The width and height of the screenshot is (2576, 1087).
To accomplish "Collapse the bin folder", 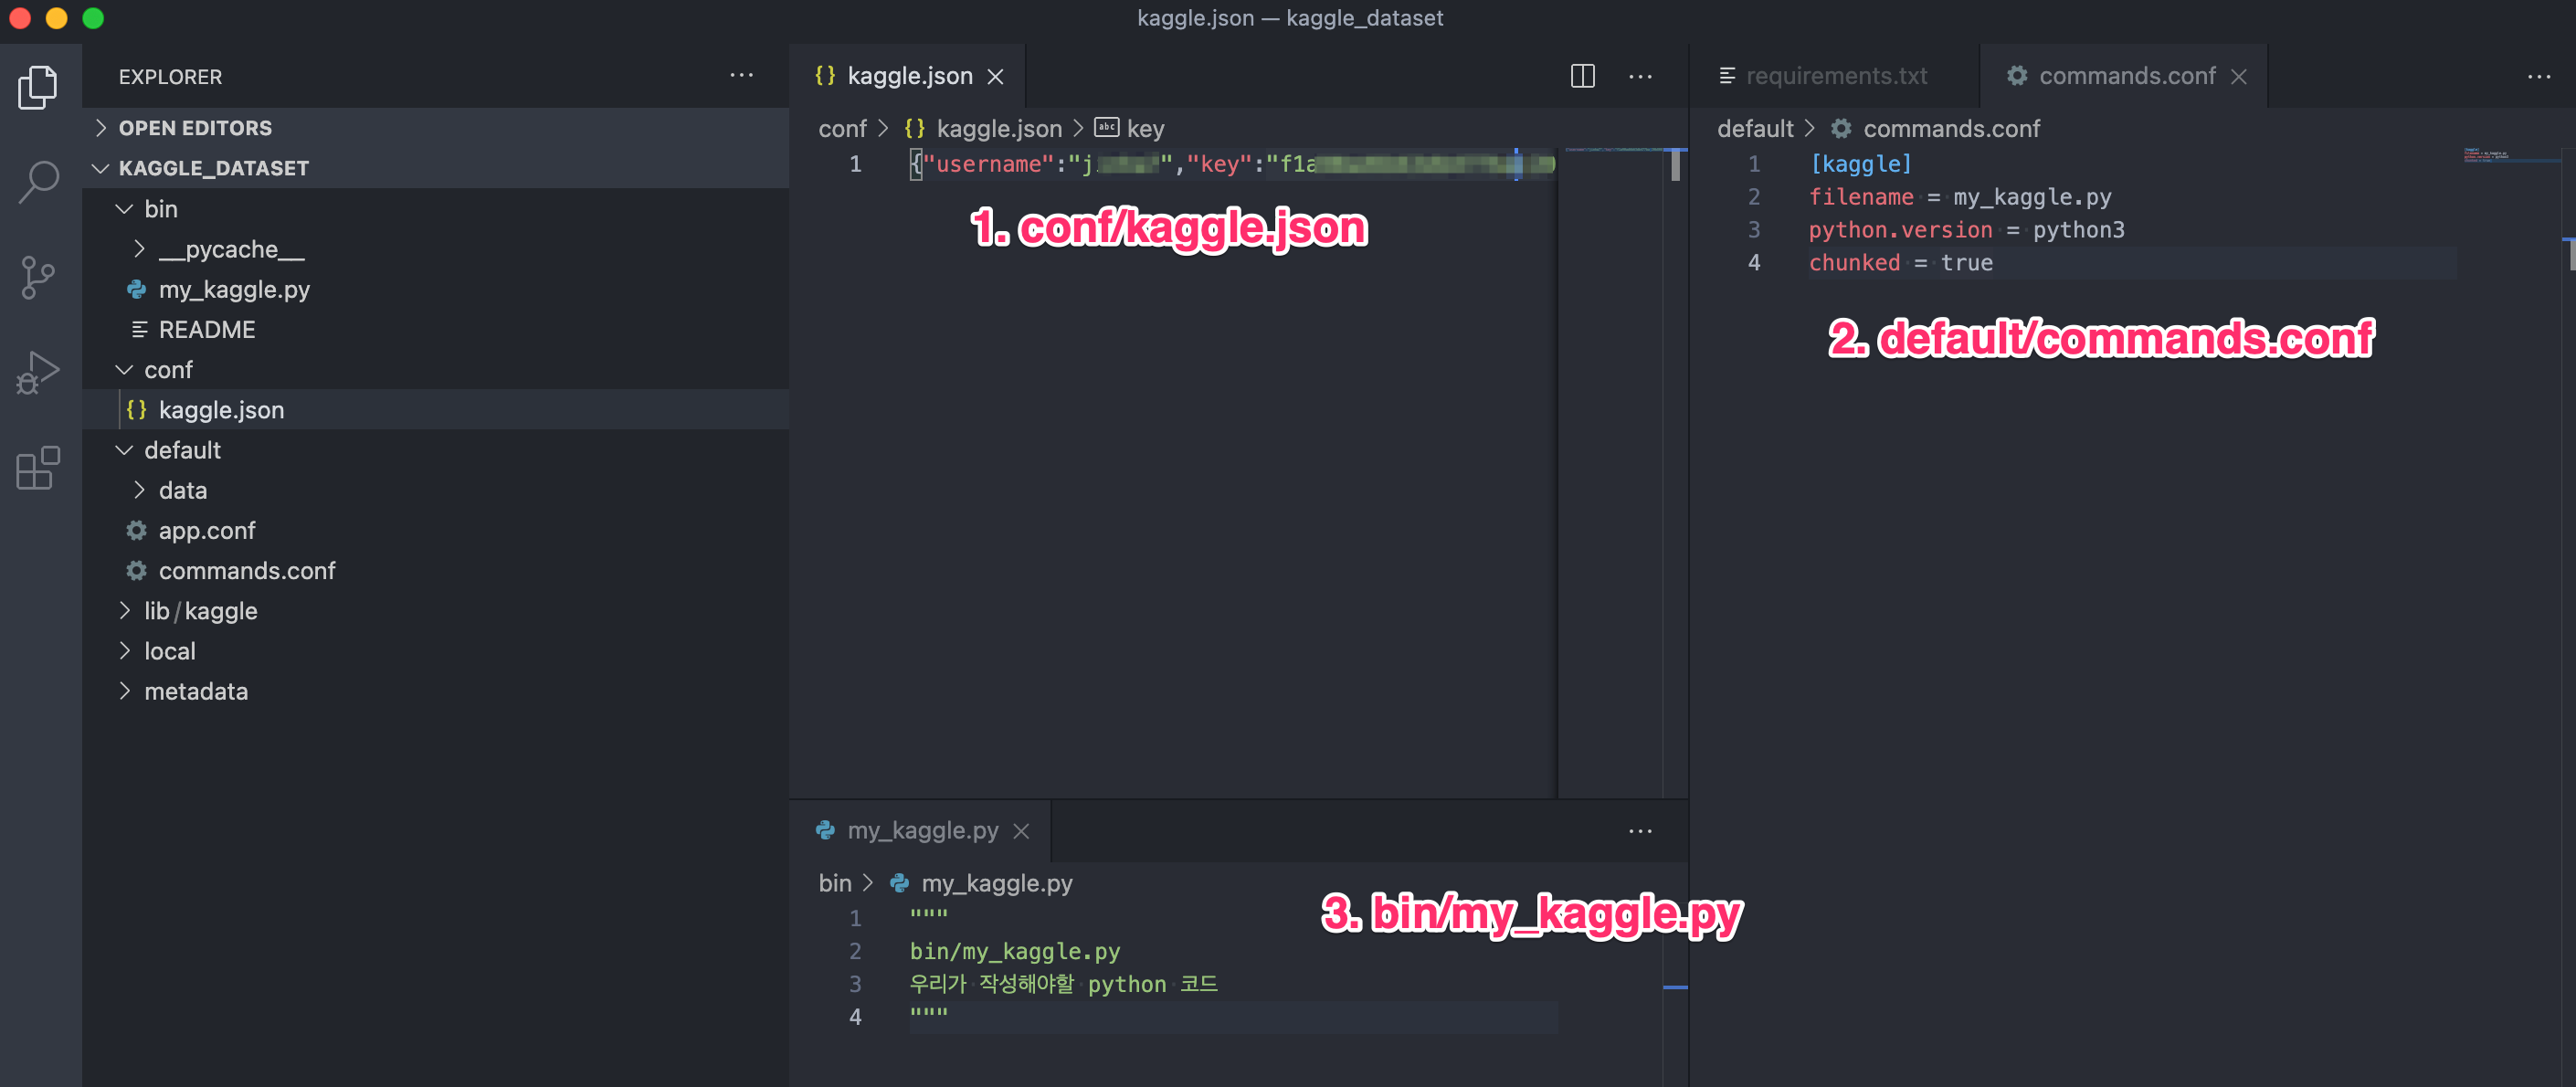I will pyautogui.click(x=124, y=209).
